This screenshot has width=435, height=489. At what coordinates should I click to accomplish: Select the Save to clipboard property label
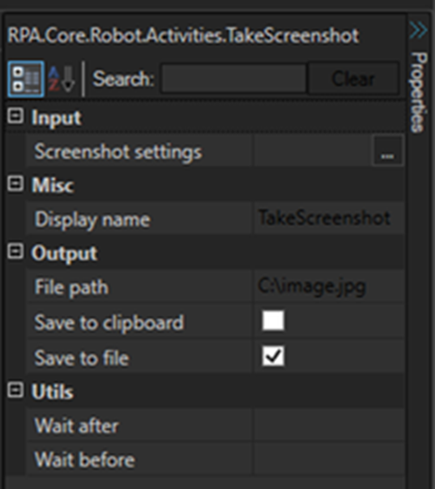point(109,323)
